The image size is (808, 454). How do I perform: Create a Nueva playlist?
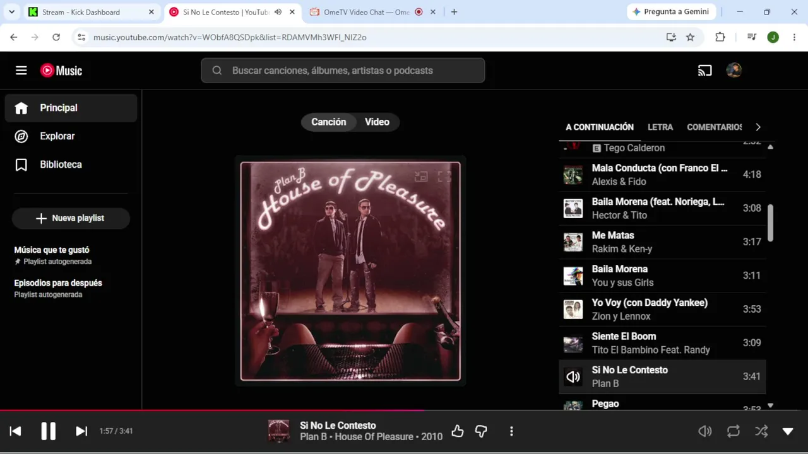71,218
